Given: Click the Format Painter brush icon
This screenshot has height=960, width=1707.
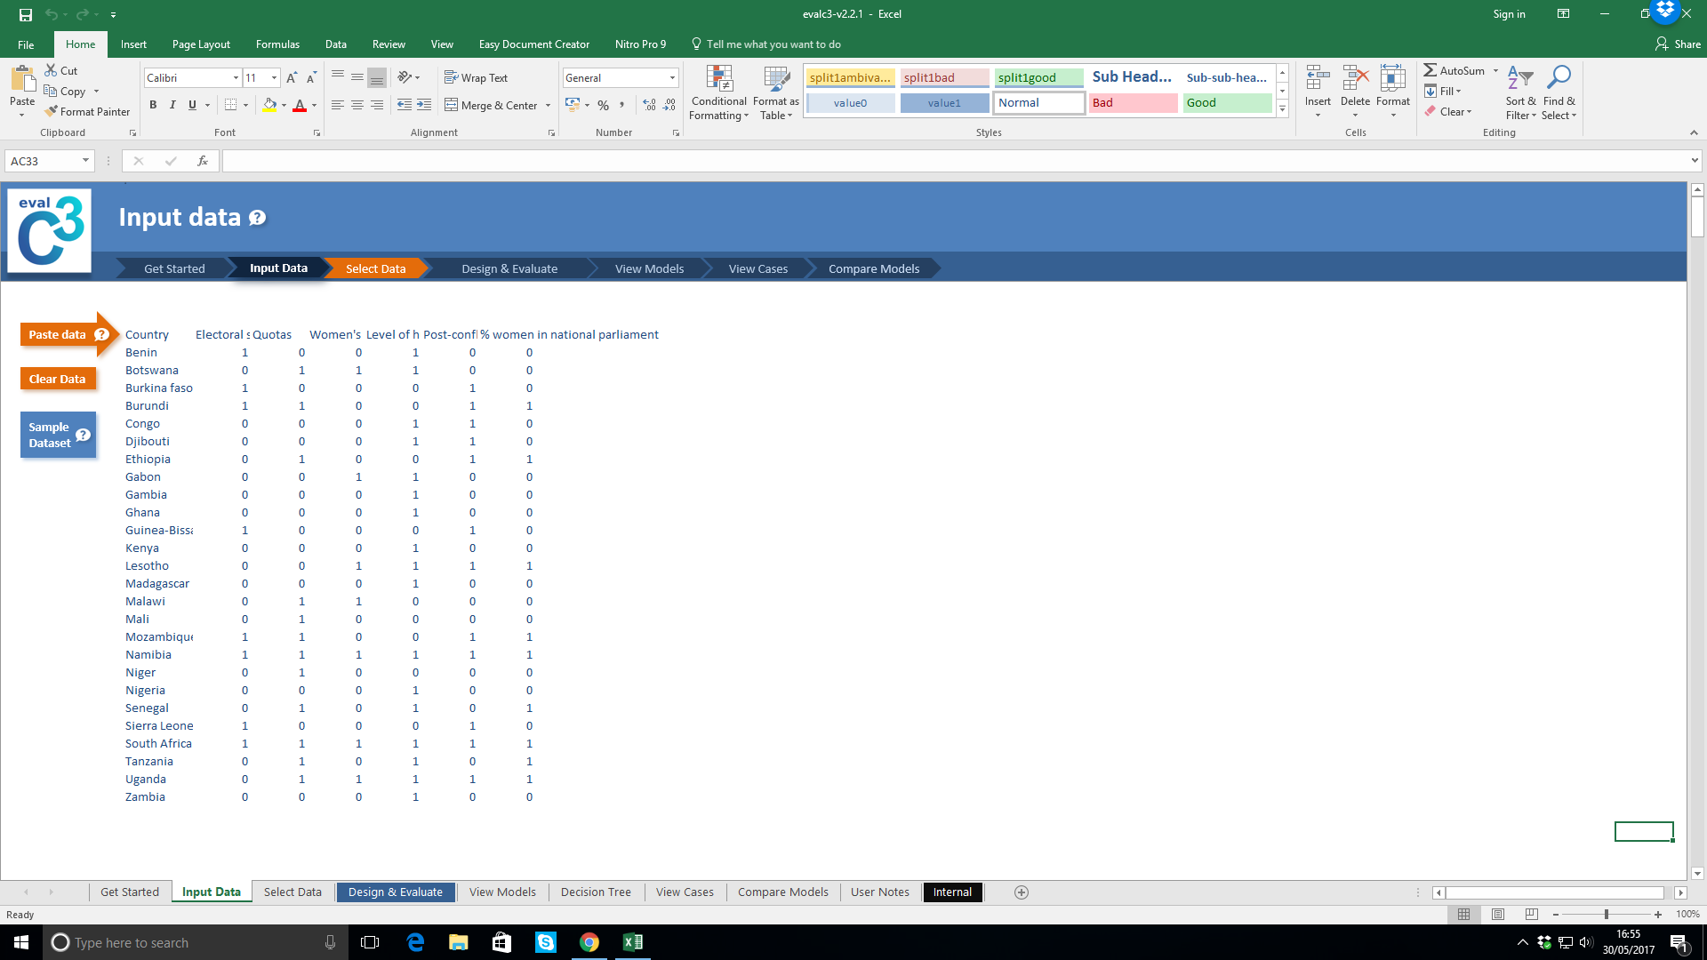Looking at the screenshot, I should click(x=52, y=112).
